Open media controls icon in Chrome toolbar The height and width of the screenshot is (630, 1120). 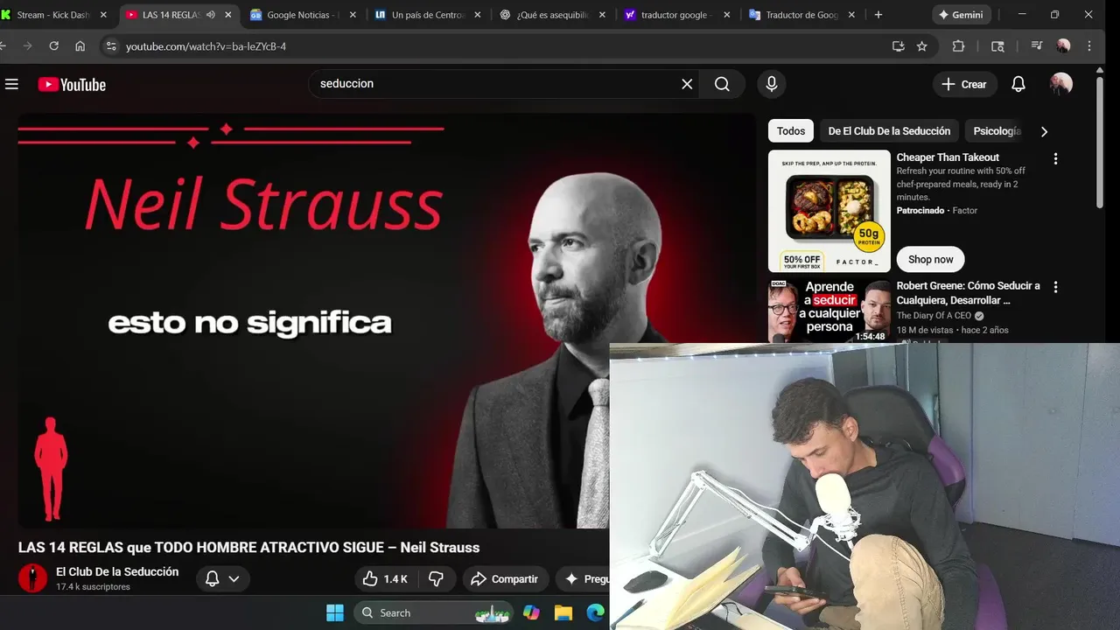1037,46
